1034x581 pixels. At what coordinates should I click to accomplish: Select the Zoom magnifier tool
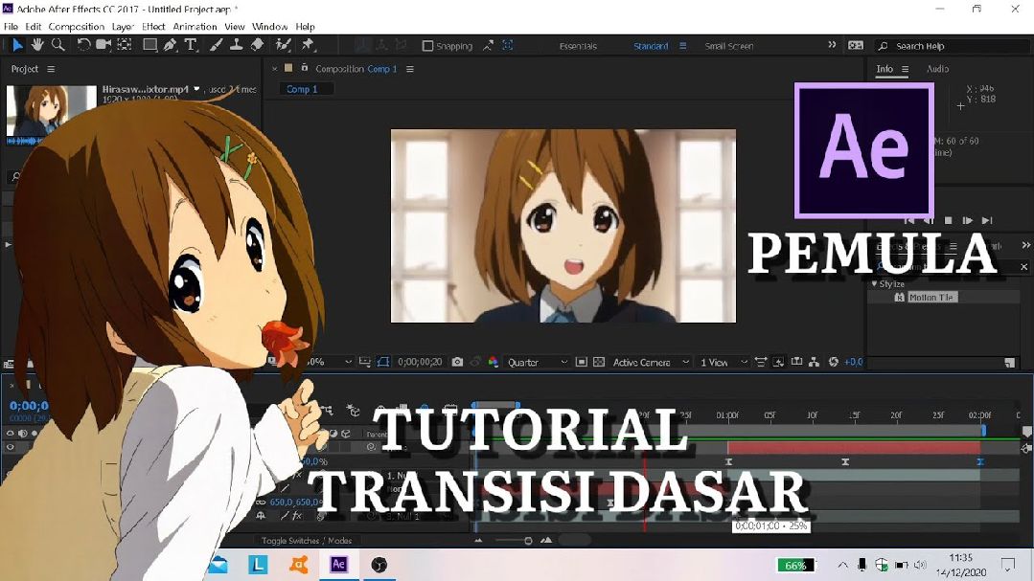[x=58, y=45]
